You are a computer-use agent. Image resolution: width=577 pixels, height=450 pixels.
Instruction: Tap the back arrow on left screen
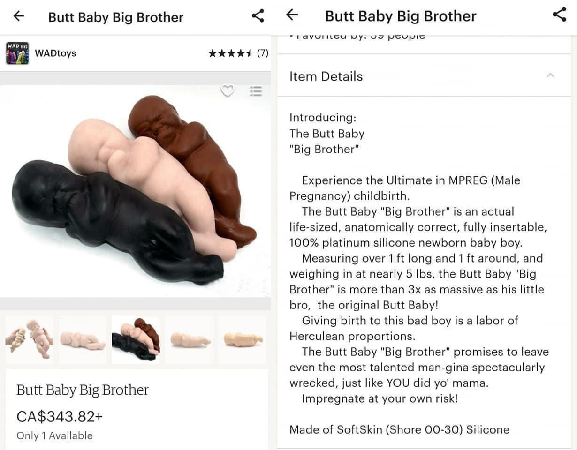click(18, 16)
